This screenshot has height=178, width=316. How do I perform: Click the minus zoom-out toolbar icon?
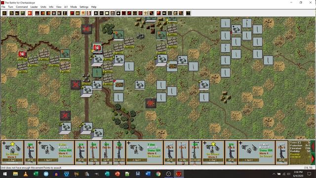(x=102, y=13)
